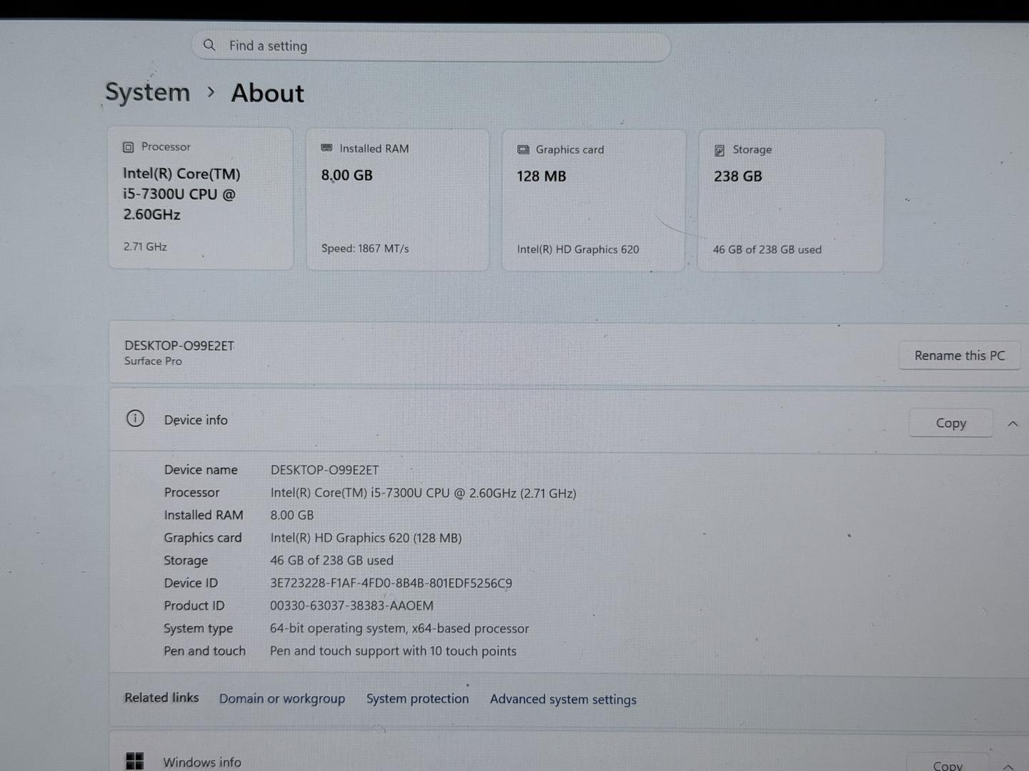Select the Graphics card 128 MB card

594,200
